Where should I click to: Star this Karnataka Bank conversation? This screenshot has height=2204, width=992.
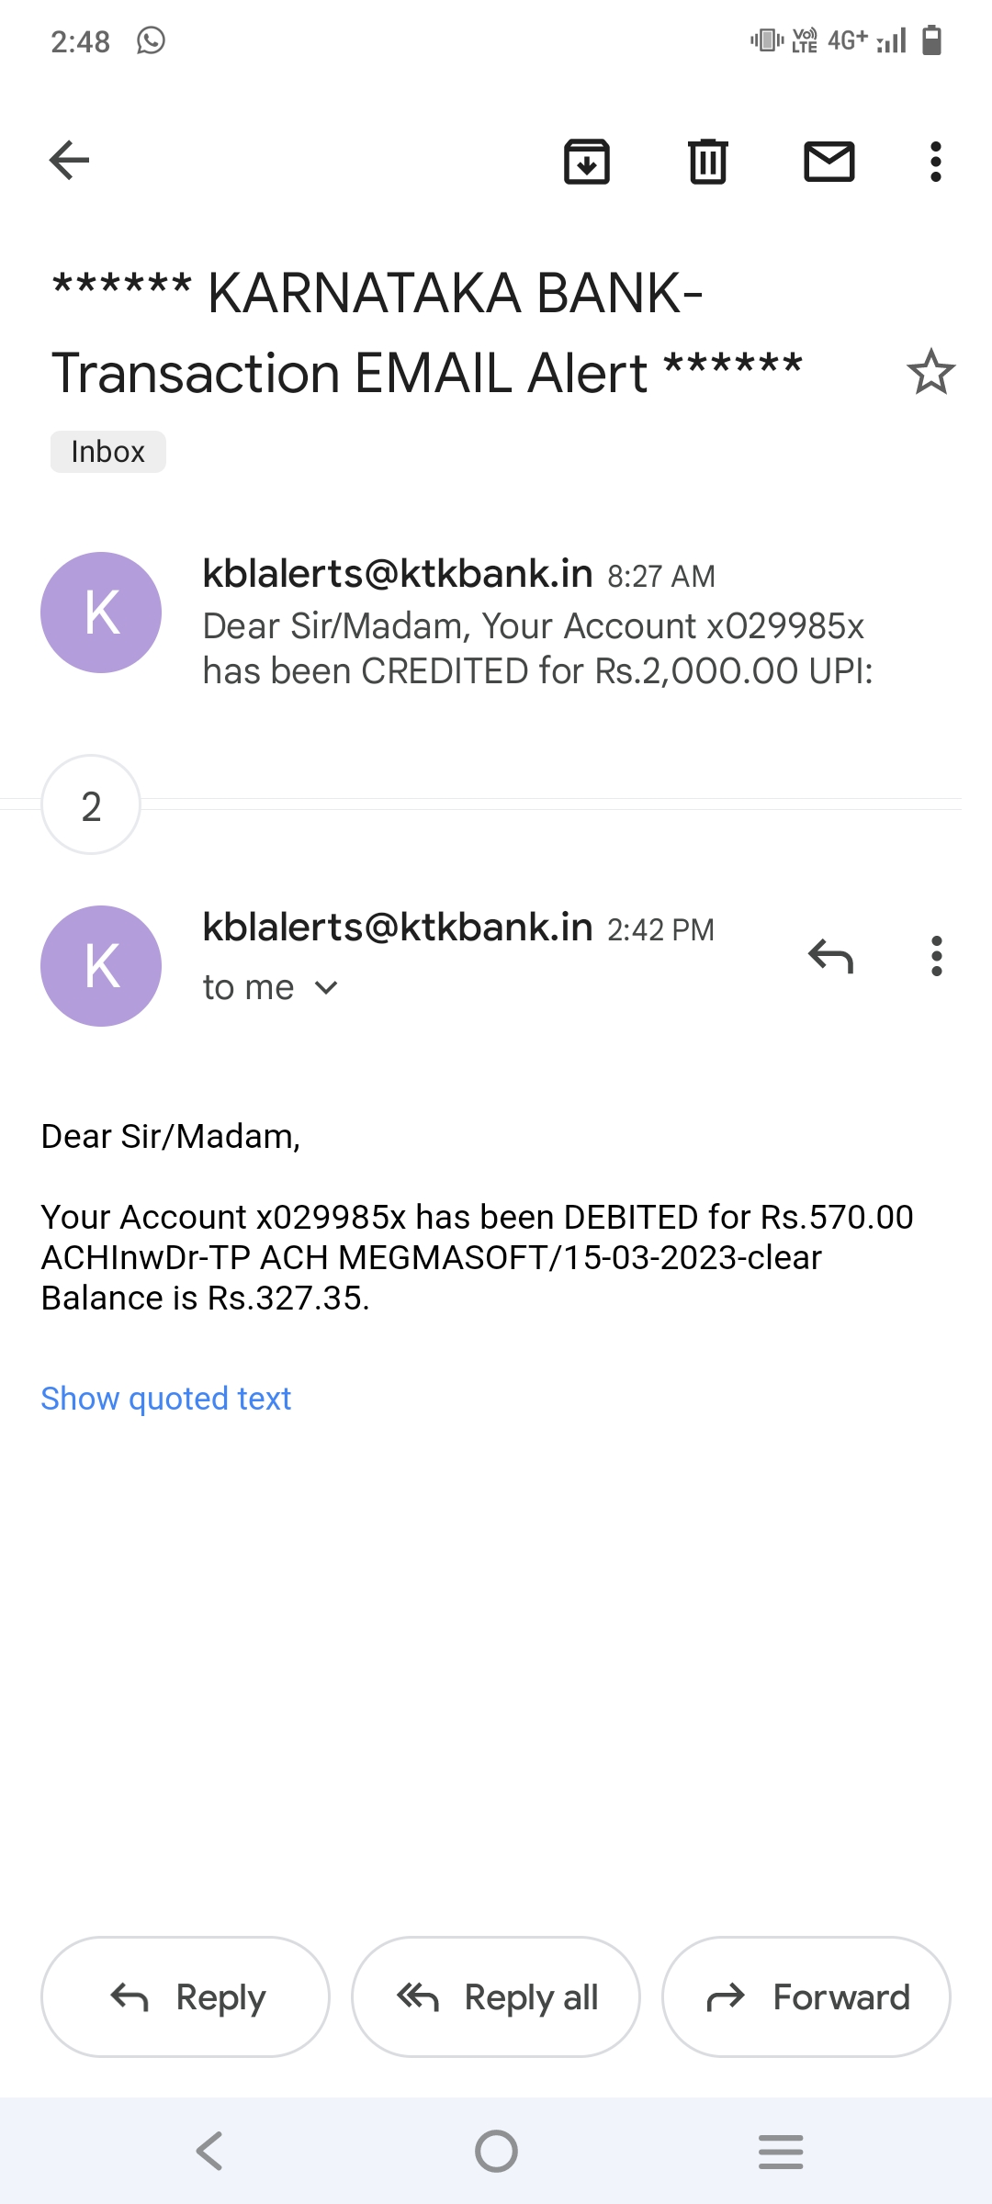click(x=930, y=372)
